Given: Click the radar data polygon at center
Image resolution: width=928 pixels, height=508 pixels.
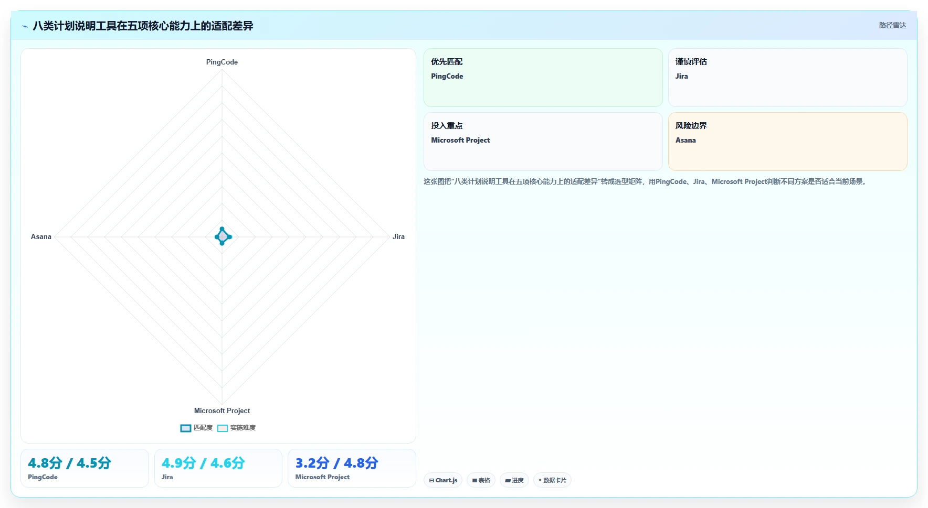Looking at the screenshot, I should click(x=223, y=236).
